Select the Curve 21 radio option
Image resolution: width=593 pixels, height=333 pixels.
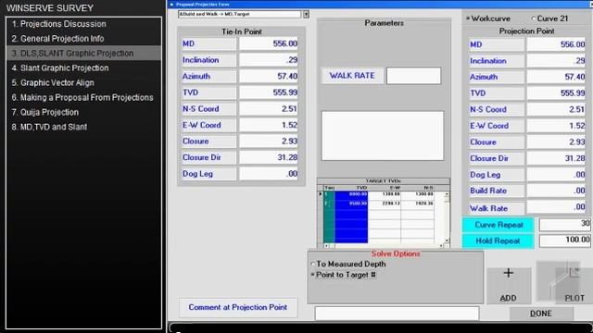549,18
